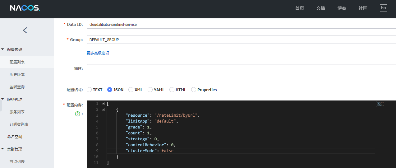
Task: Fold the JSON array at line 1
Action: pyautogui.click(x=103, y=103)
